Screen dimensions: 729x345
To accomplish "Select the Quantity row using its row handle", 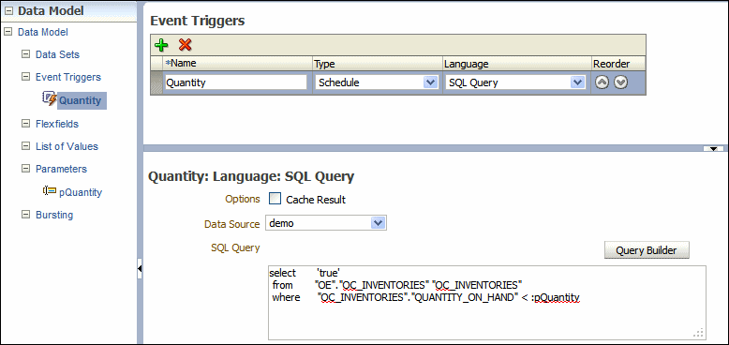I will coord(156,82).
